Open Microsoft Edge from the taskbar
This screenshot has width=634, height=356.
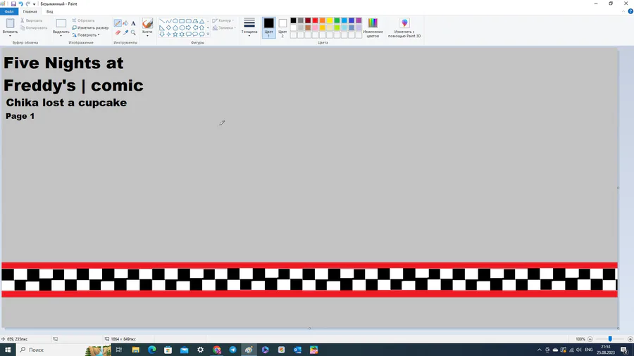[151, 350]
